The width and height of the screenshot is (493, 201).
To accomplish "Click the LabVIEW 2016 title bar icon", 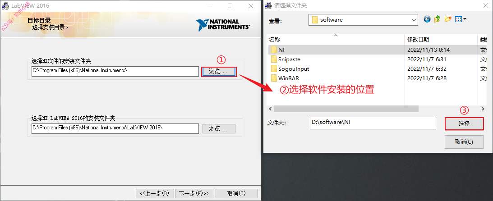I will (5, 5).
